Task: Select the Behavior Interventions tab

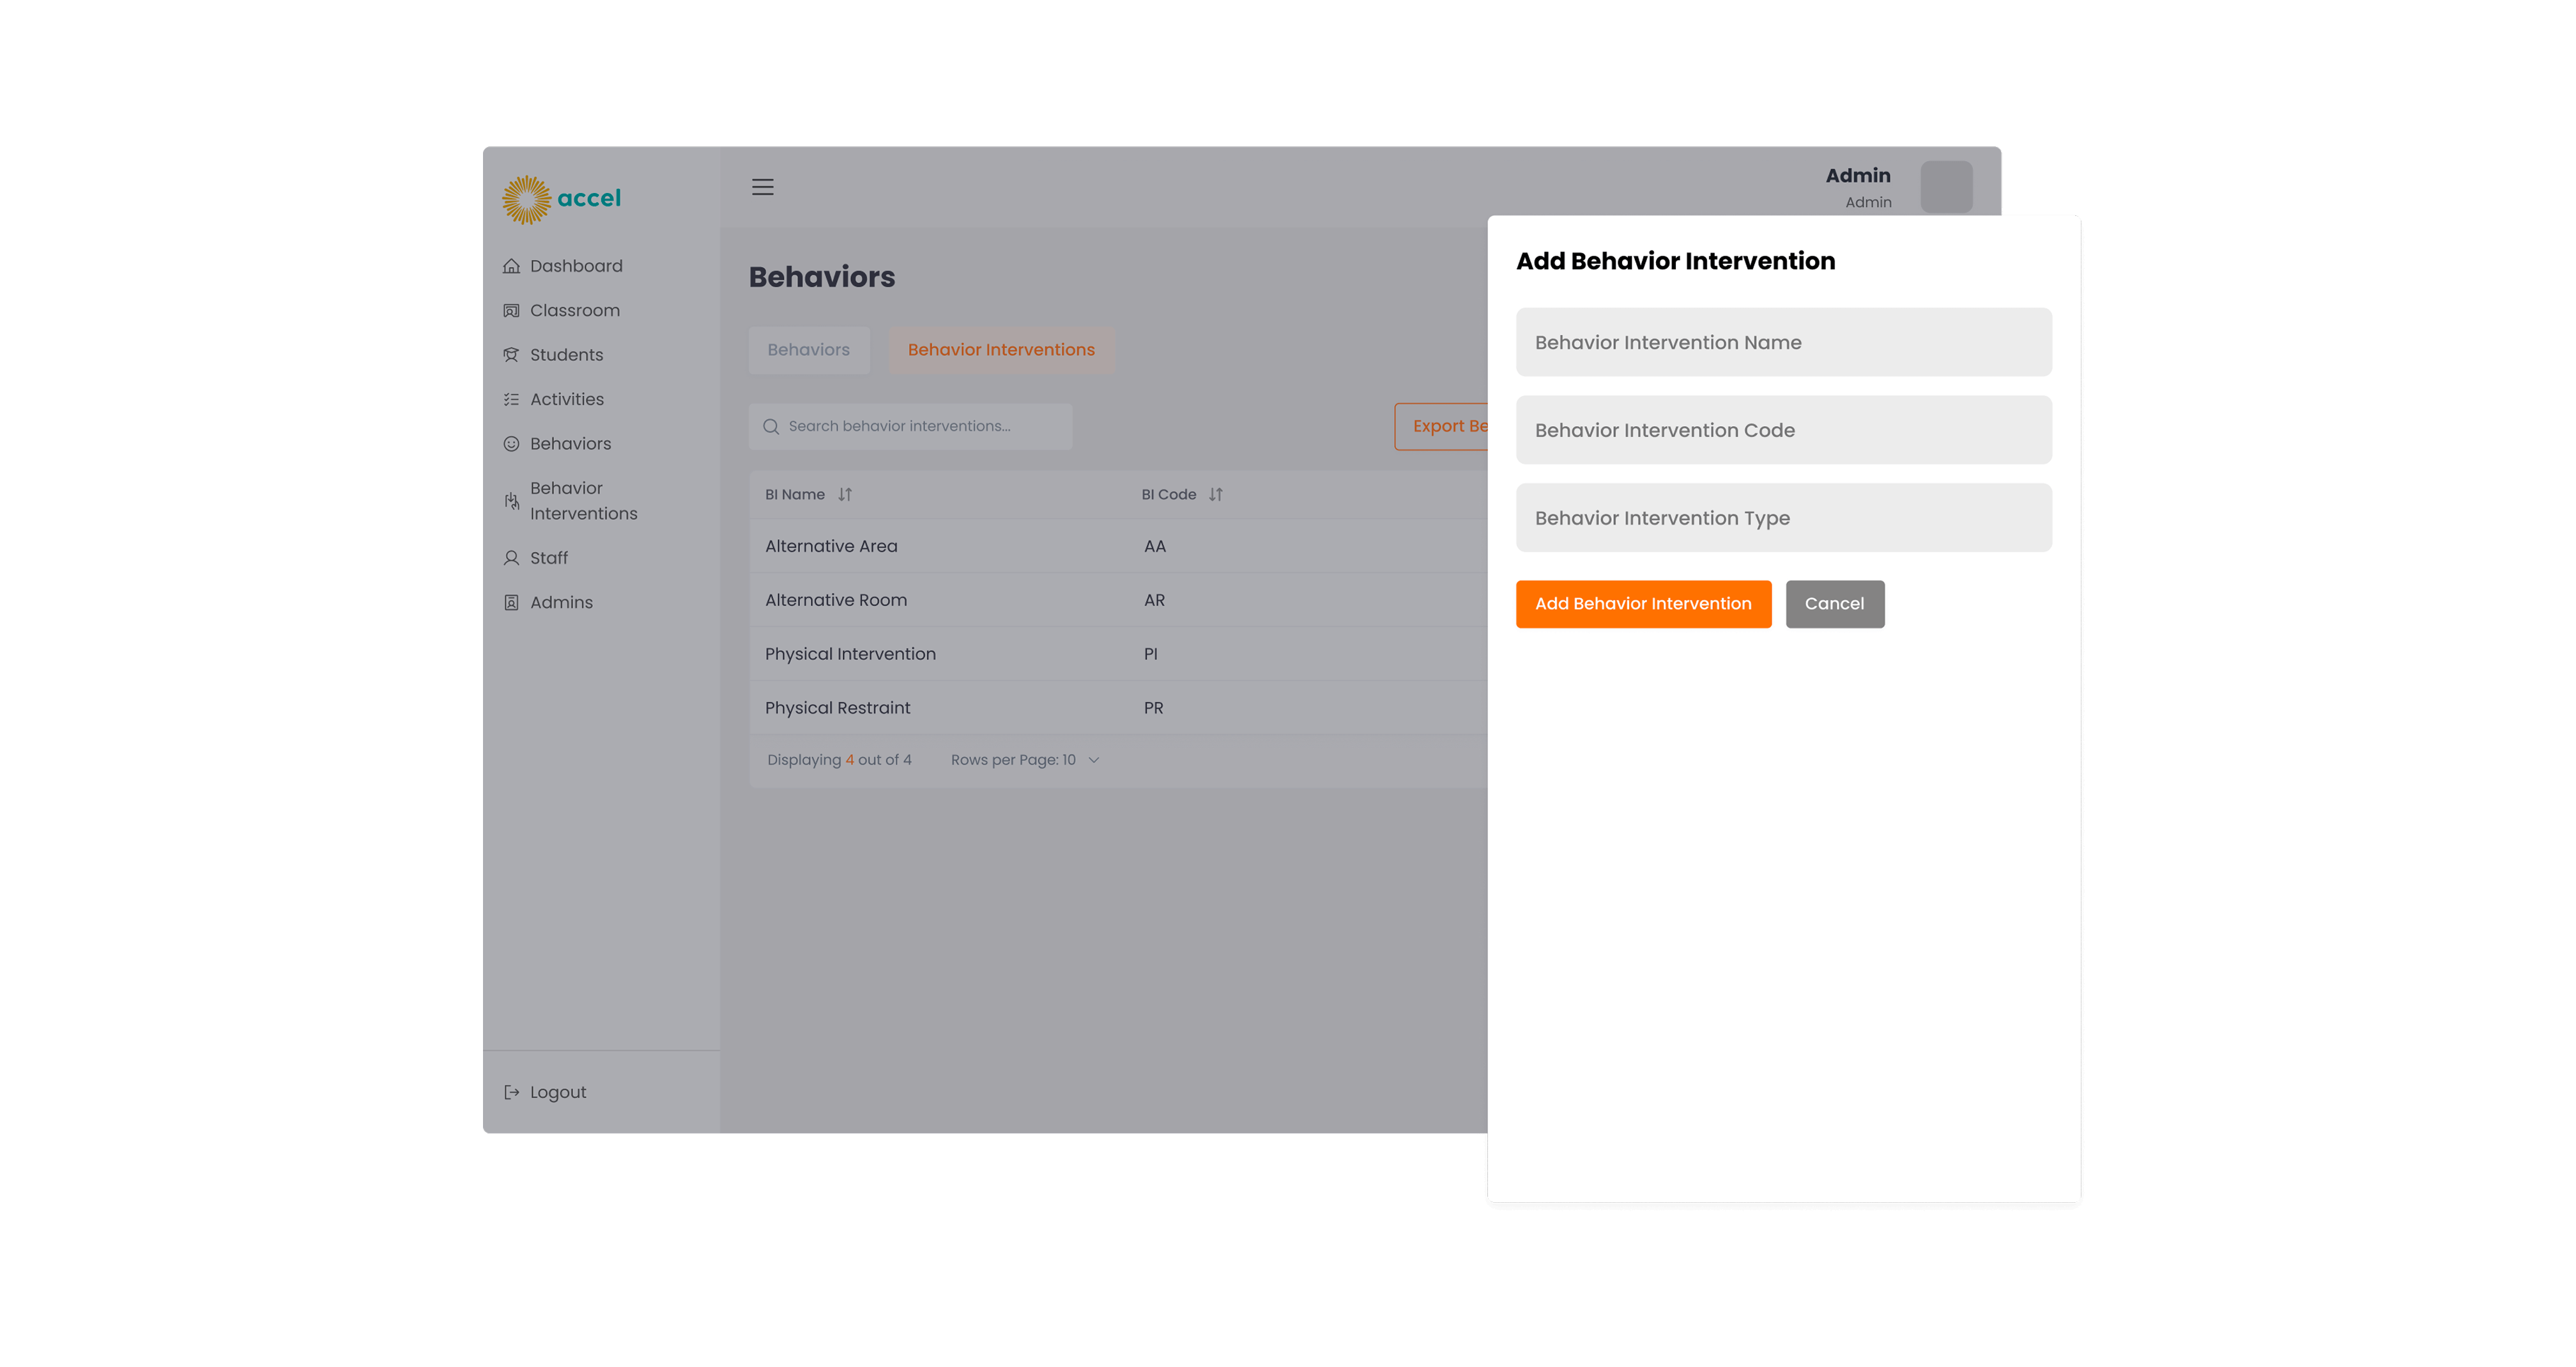Action: click(x=1000, y=350)
